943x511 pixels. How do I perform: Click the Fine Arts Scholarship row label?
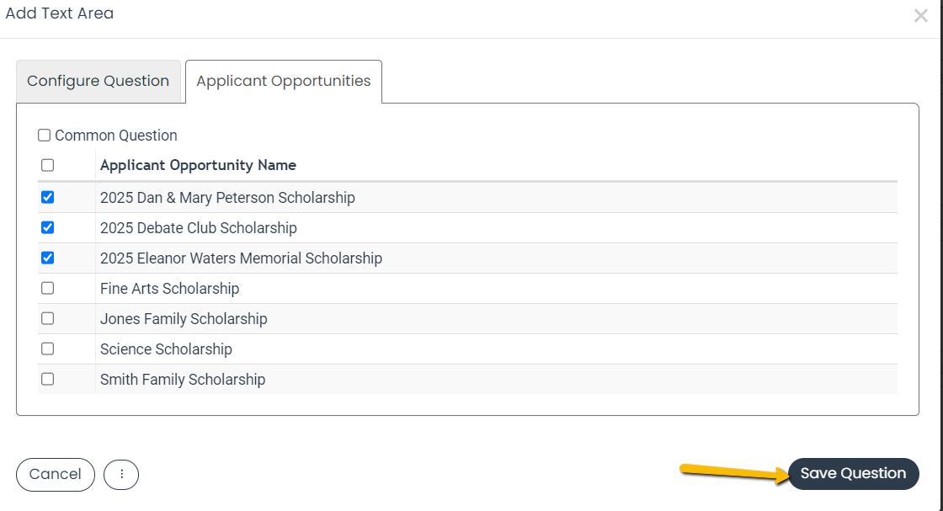click(x=169, y=289)
